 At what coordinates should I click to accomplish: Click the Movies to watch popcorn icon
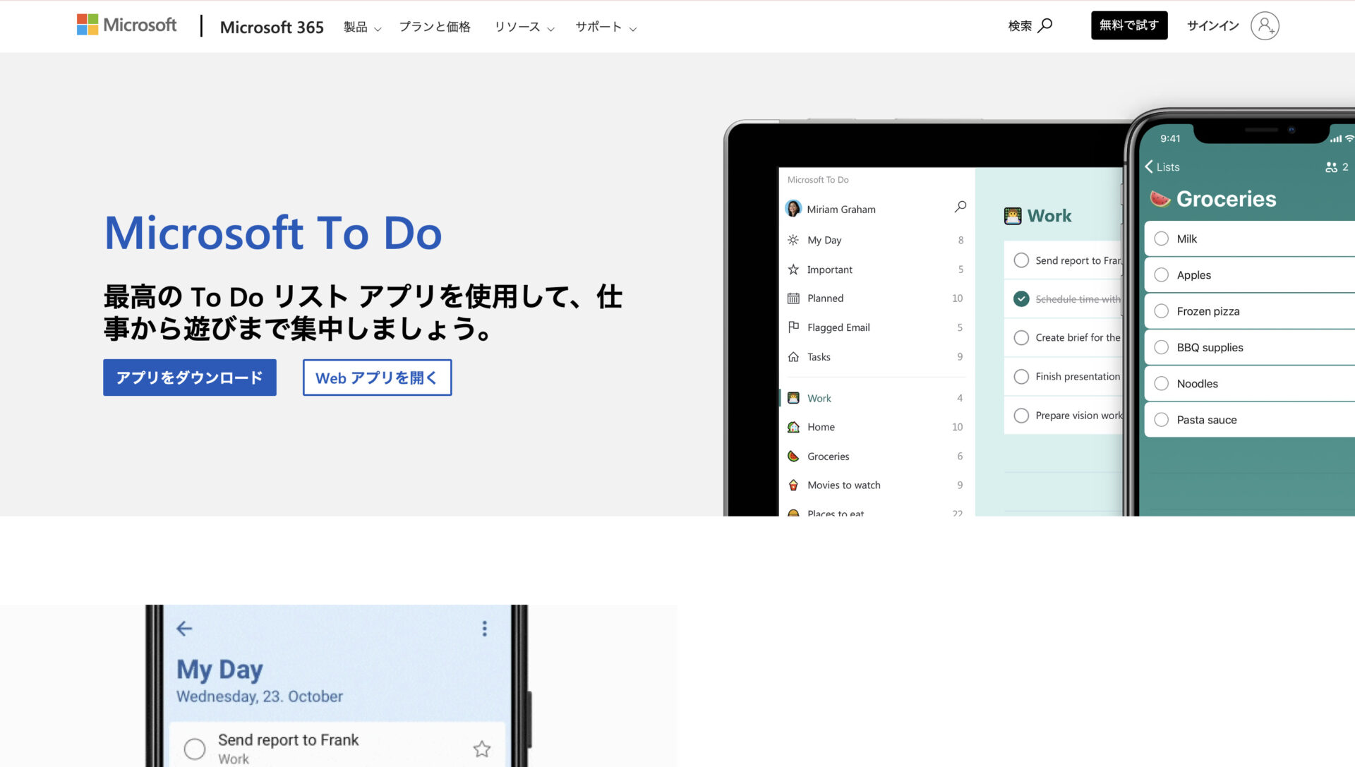pyautogui.click(x=794, y=485)
